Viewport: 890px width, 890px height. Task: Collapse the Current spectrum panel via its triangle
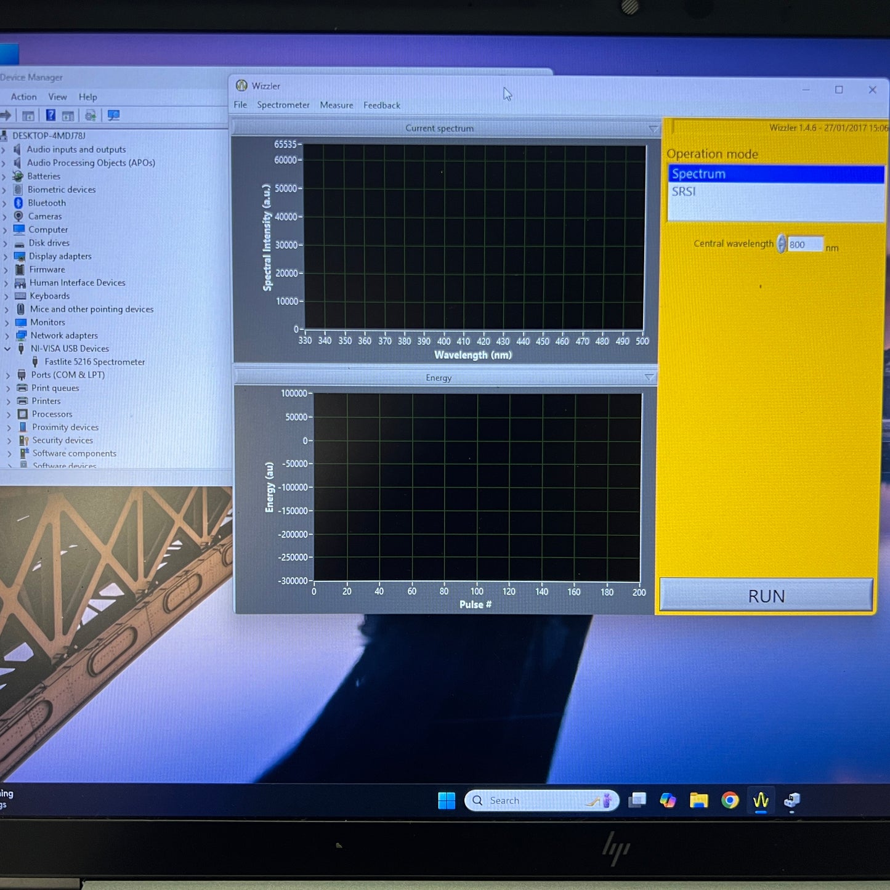point(653,129)
